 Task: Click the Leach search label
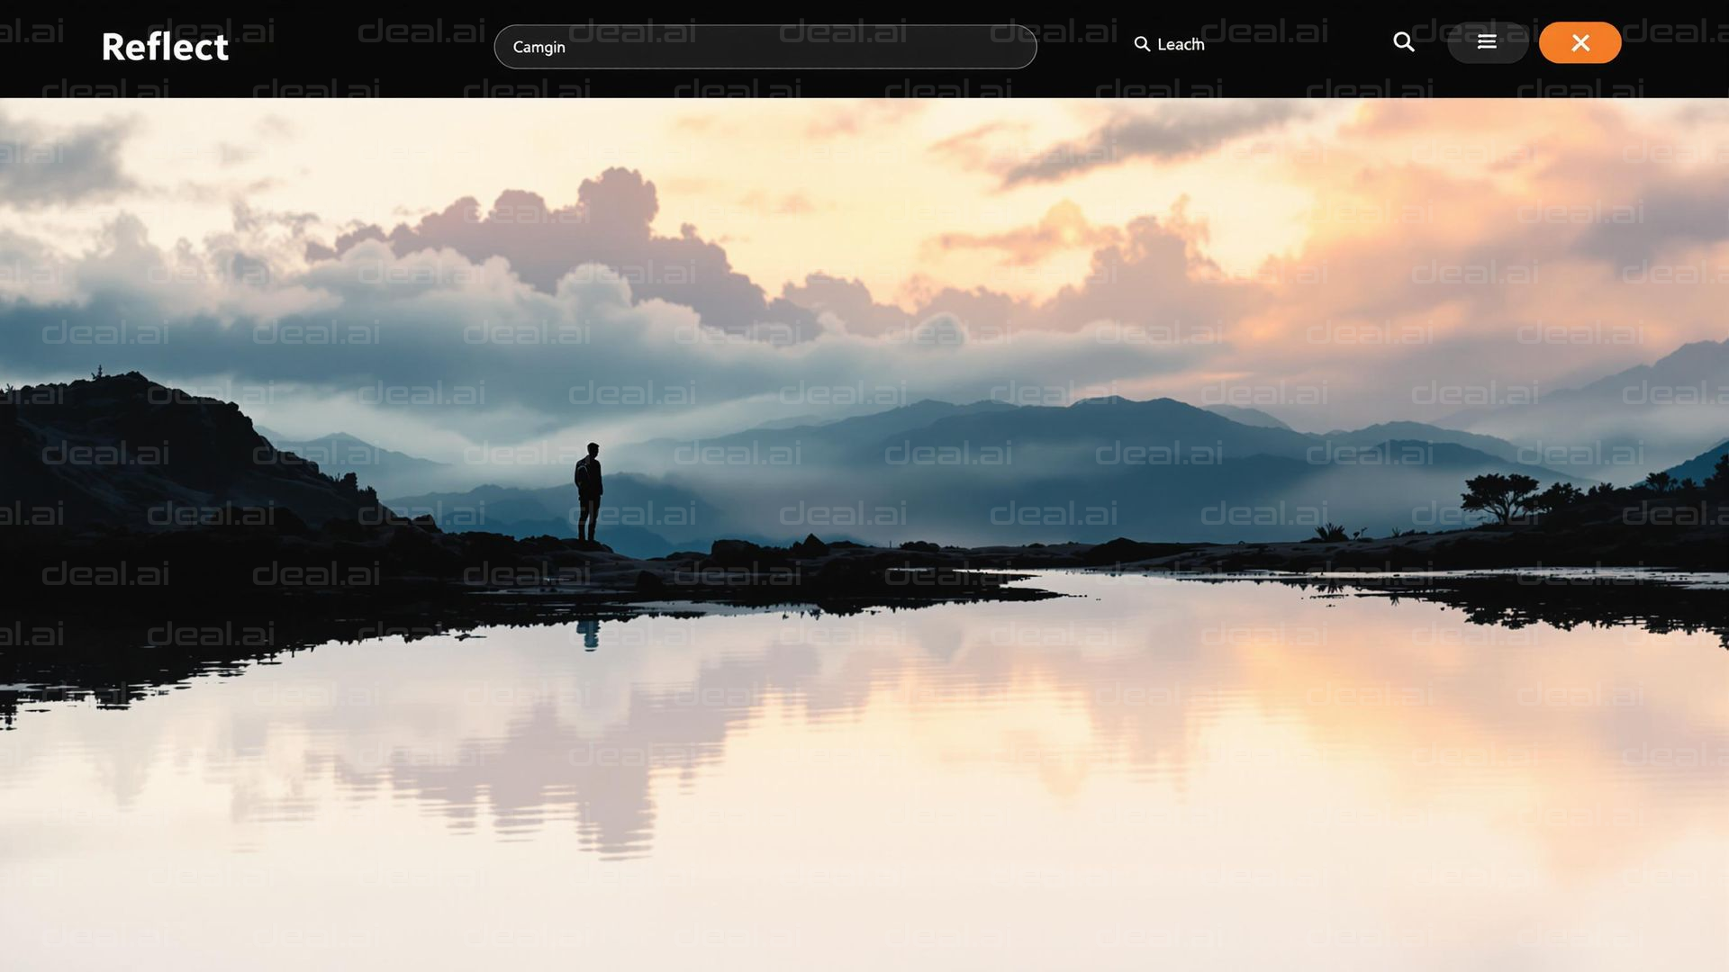click(x=1180, y=44)
